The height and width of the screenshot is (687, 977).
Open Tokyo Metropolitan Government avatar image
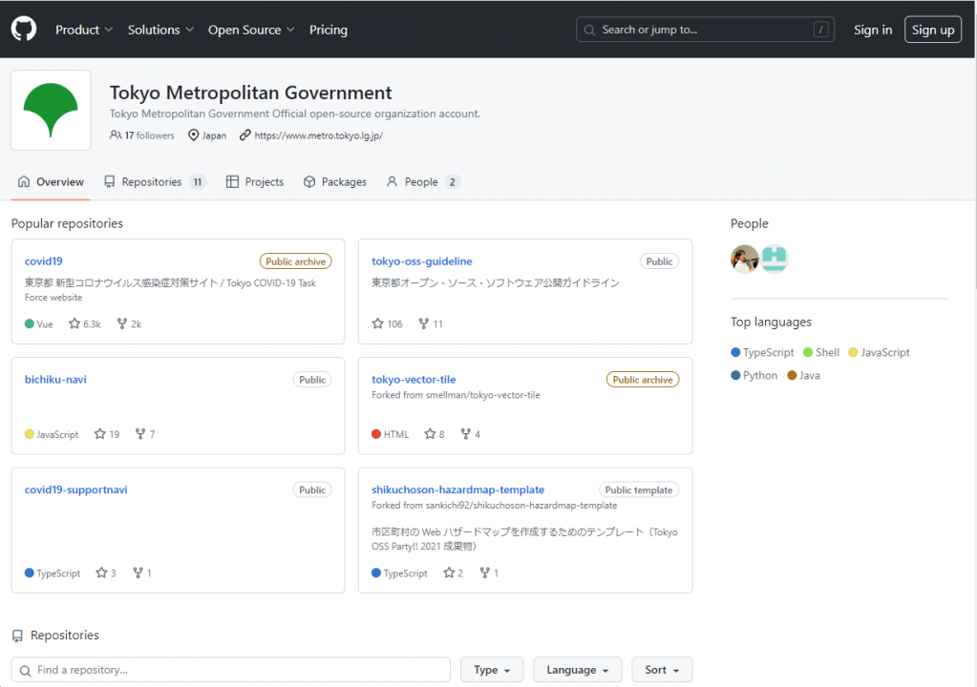[x=51, y=110]
